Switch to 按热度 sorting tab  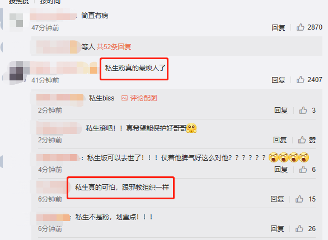pos(19,2)
